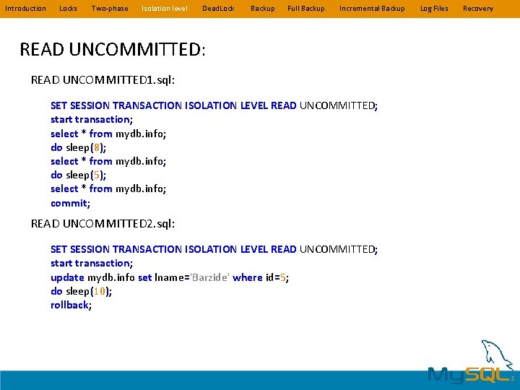Go to the Locks section
520x390 pixels.
[68, 9]
